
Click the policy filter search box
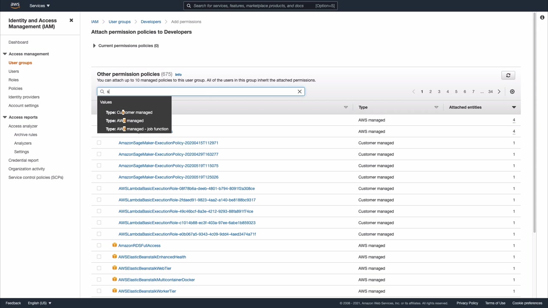[200, 92]
